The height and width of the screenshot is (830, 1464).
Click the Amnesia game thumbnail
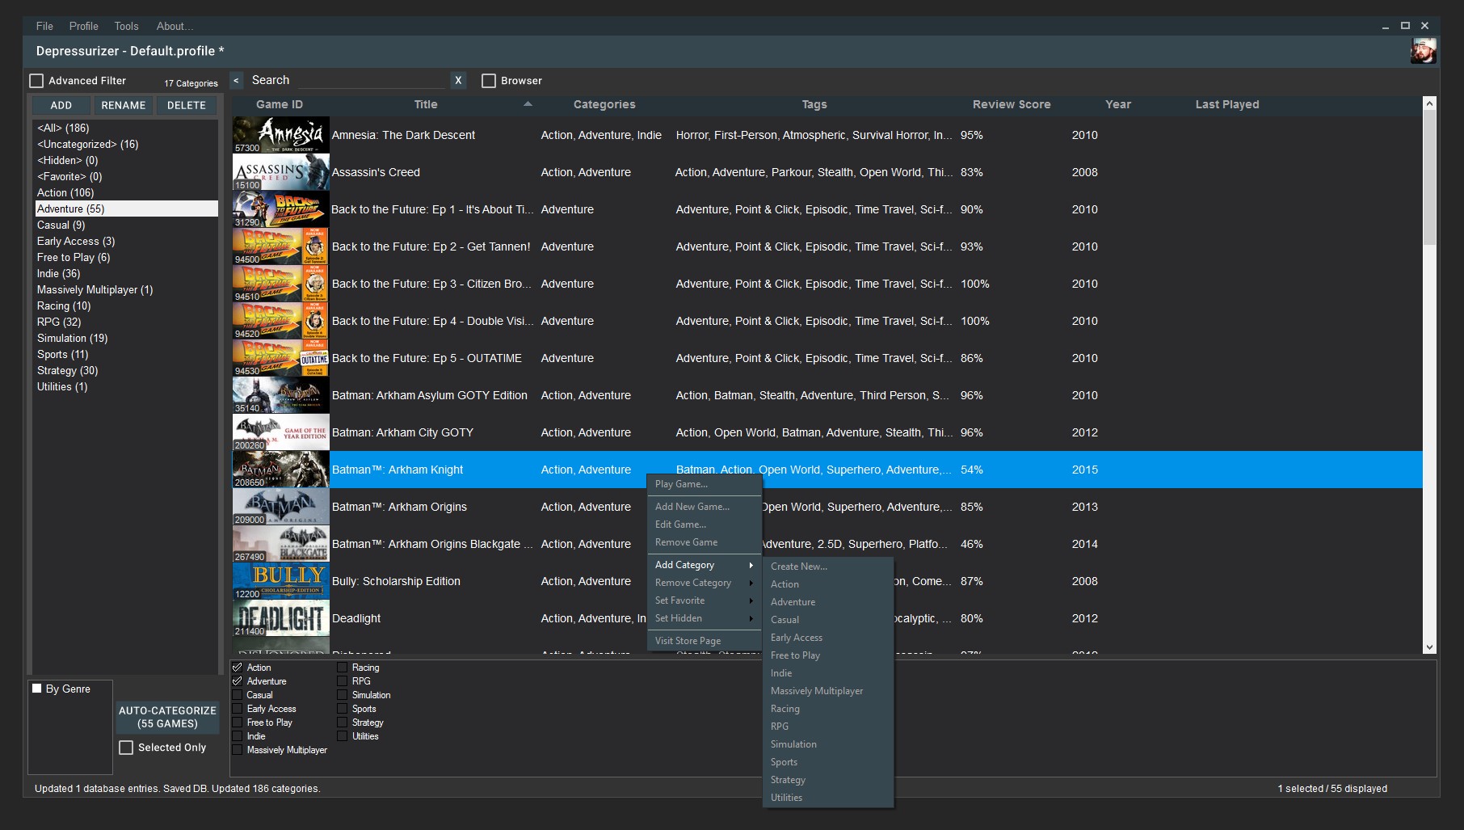coord(280,135)
